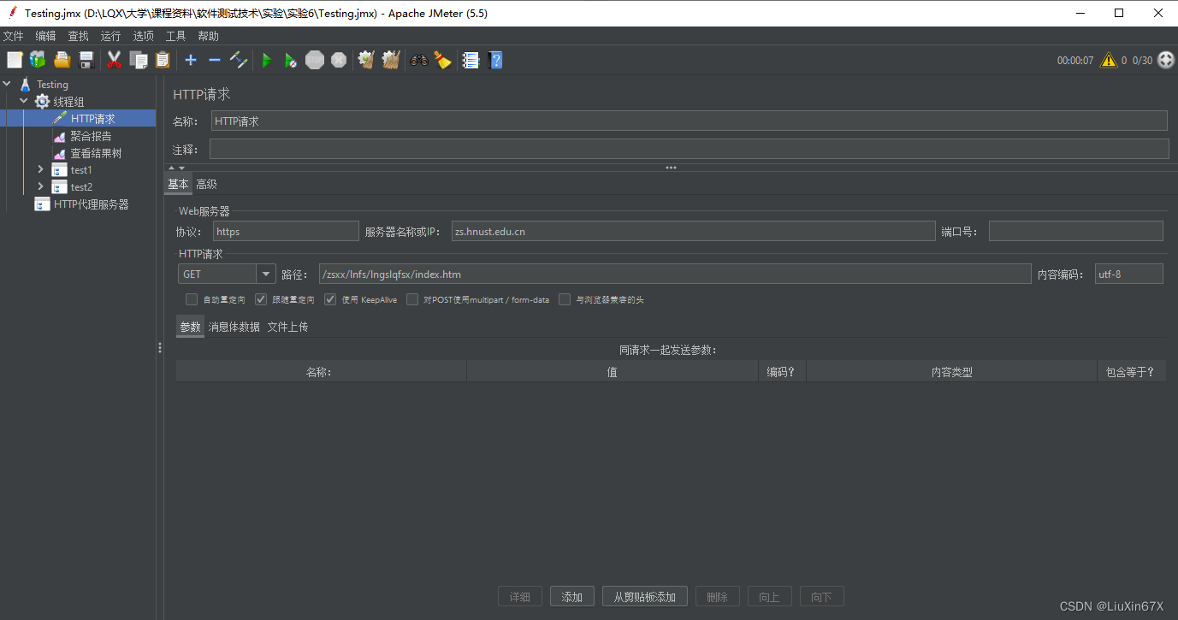Screen dimensions: 1178x620
Task: Select the Testing test plan node
Action: point(52,85)
